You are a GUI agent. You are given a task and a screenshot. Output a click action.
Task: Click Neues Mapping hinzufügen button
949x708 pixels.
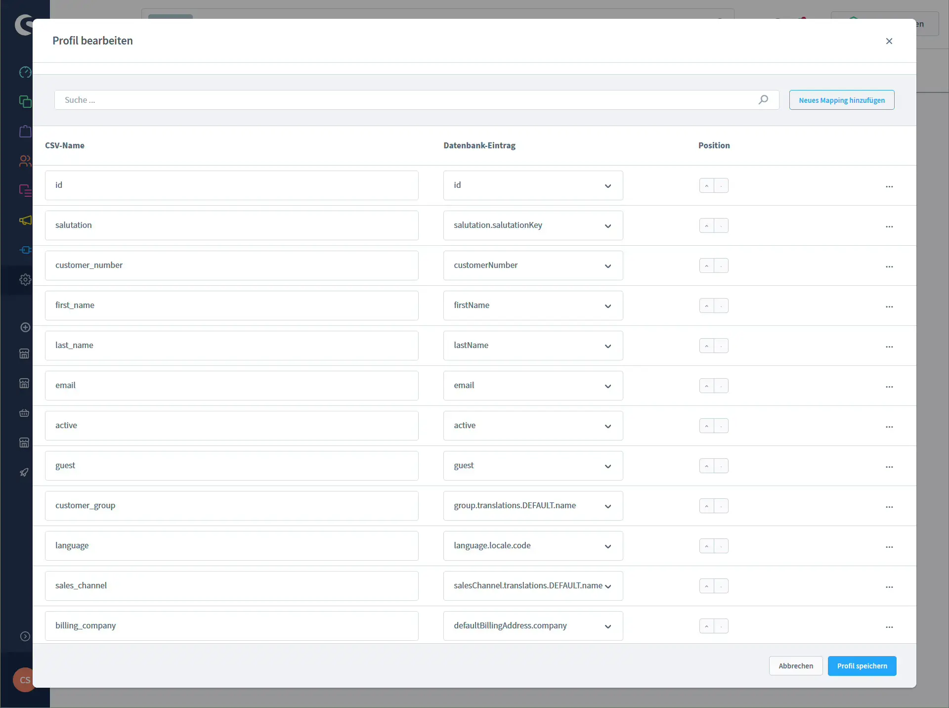coord(841,100)
